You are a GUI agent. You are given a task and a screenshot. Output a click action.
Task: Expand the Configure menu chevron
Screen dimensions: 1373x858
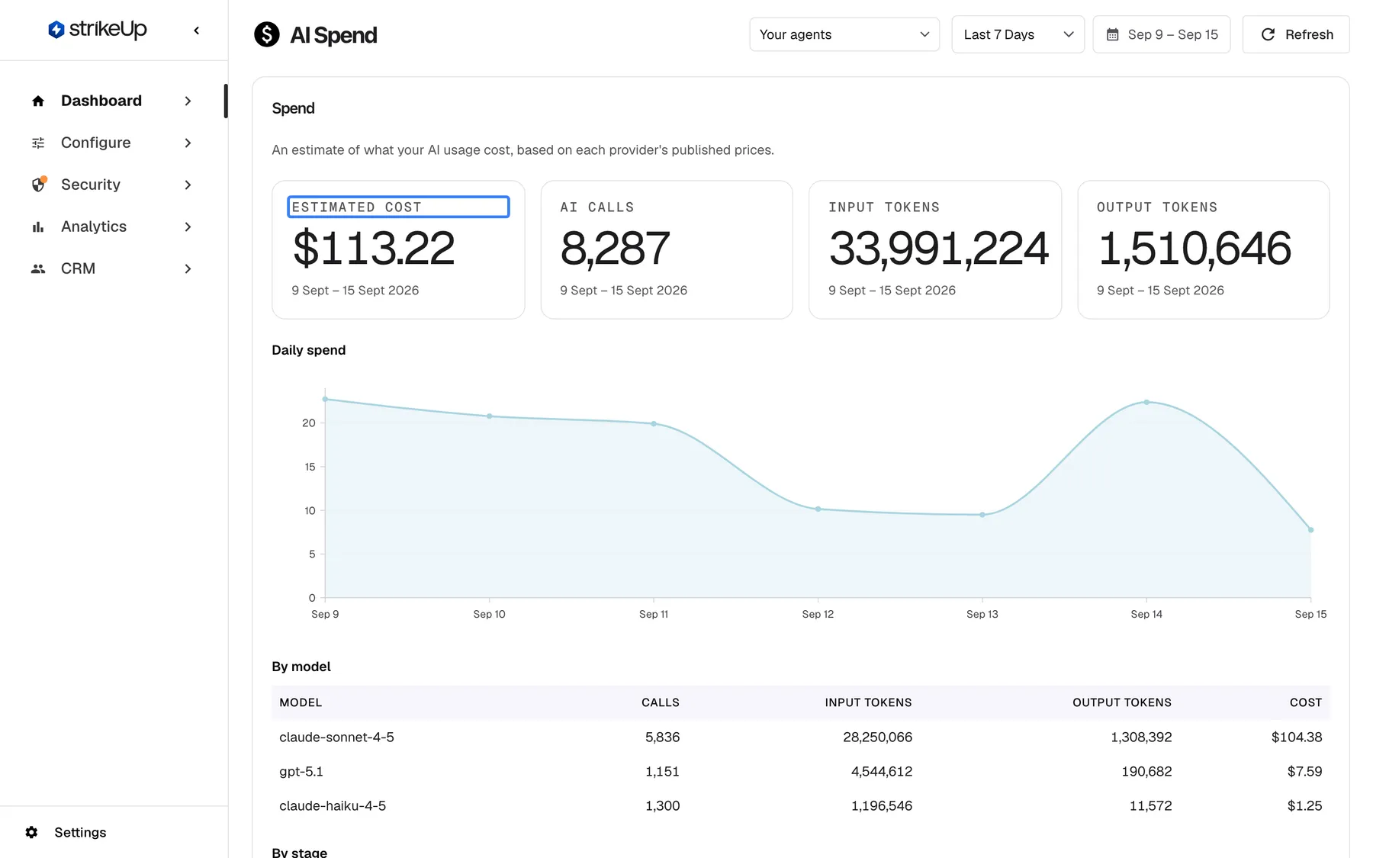click(188, 143)
